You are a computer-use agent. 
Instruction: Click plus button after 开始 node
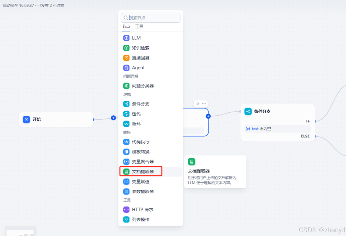pyautogui.click(x=114, y=118)
